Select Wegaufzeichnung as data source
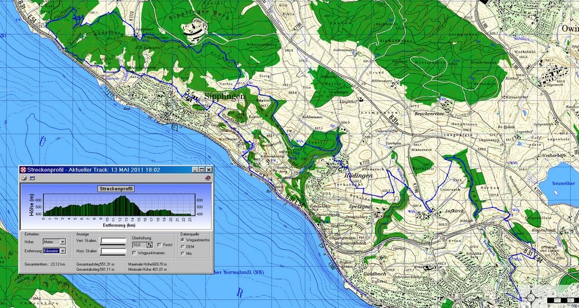 coord(183,240)
